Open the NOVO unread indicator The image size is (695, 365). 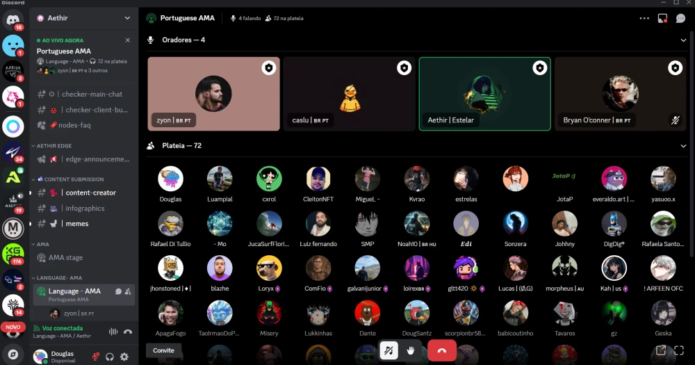(13, 327)
